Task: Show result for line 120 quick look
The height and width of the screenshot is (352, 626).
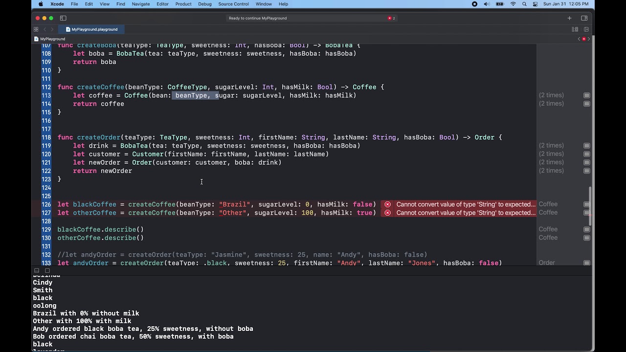Action: coord(586,154)
